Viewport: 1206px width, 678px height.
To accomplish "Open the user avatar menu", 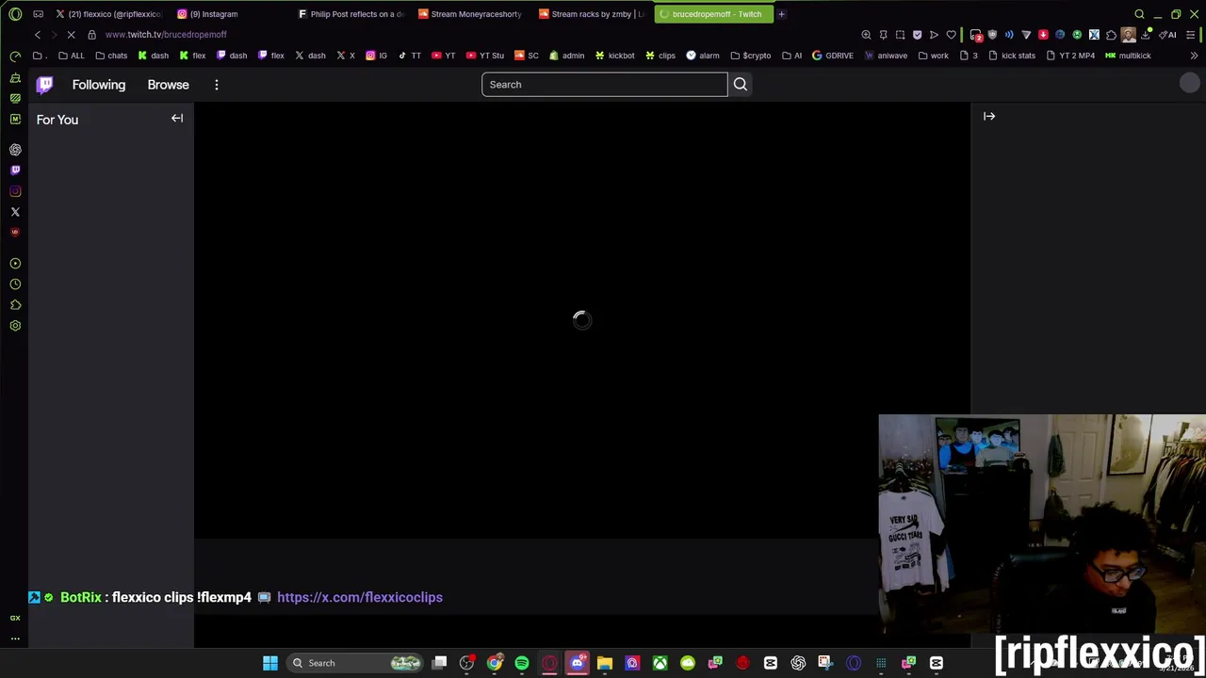I will tap(1189, 83).
